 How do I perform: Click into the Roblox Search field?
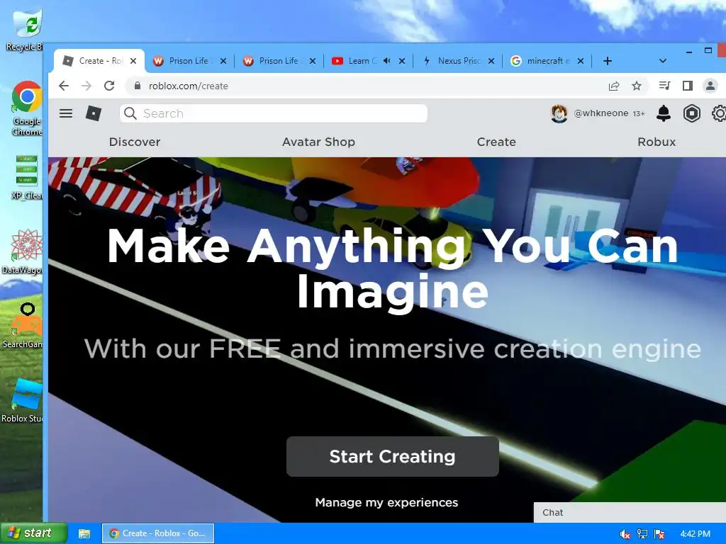274,113
